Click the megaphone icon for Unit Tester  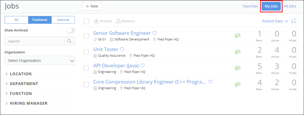[237, 52]
